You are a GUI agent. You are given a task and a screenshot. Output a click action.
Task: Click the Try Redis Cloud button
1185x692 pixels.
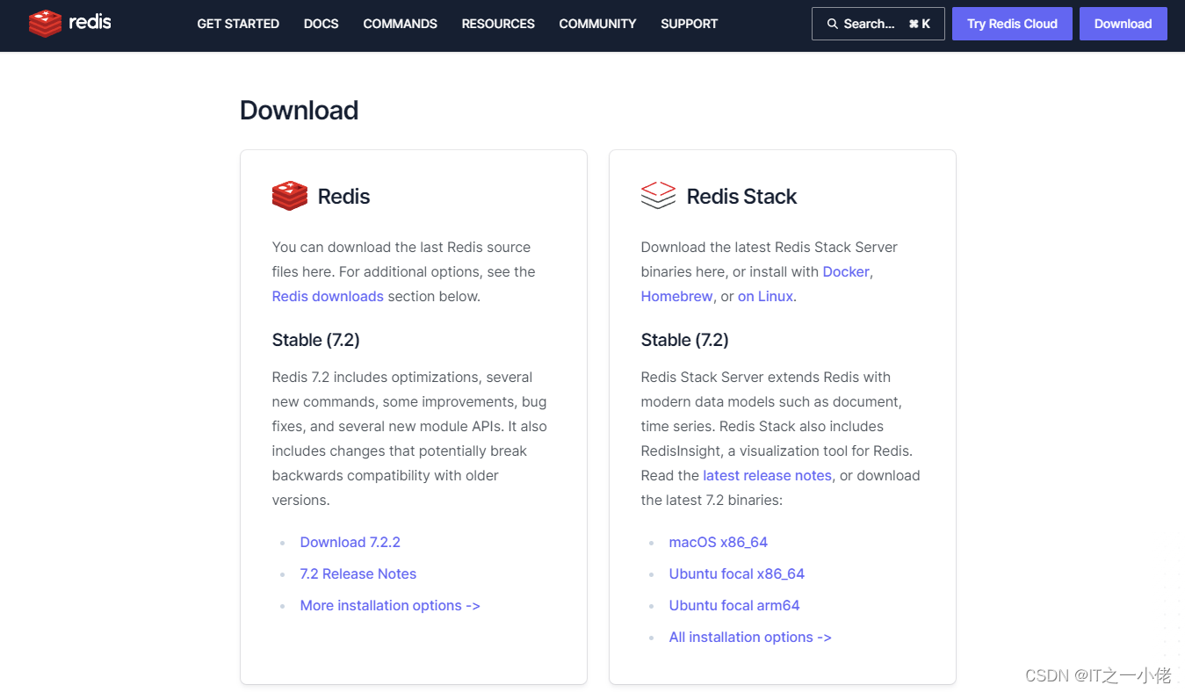click(1012, 24)
